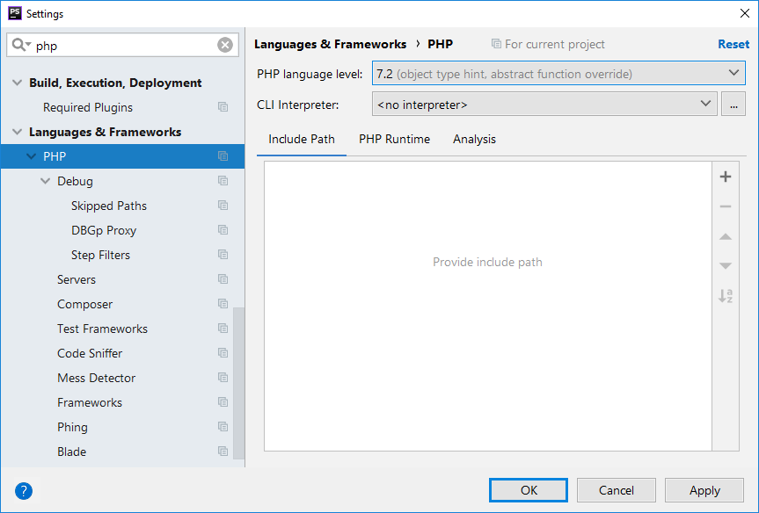Collapse the Build, Execution, Deployment section
This screenshot has height=513, width=759.
click(18, 83)
